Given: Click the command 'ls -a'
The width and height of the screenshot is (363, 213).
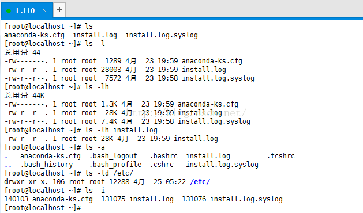Looking at the screenshot, I should tap(95, 147).
